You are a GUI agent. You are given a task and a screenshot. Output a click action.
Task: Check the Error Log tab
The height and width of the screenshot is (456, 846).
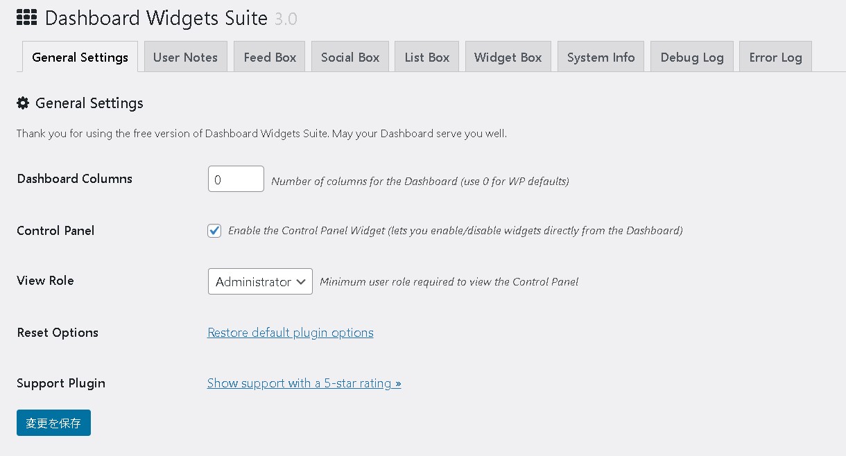pyautogui.click(x=775, y=57)
